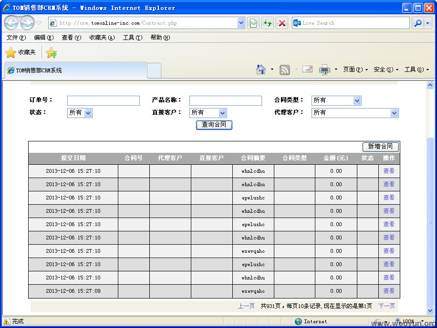This screenshot has width=437, height=328.
Task: Click the magnifier search icon
Action: pyautogui.click(x=418, y=23)
